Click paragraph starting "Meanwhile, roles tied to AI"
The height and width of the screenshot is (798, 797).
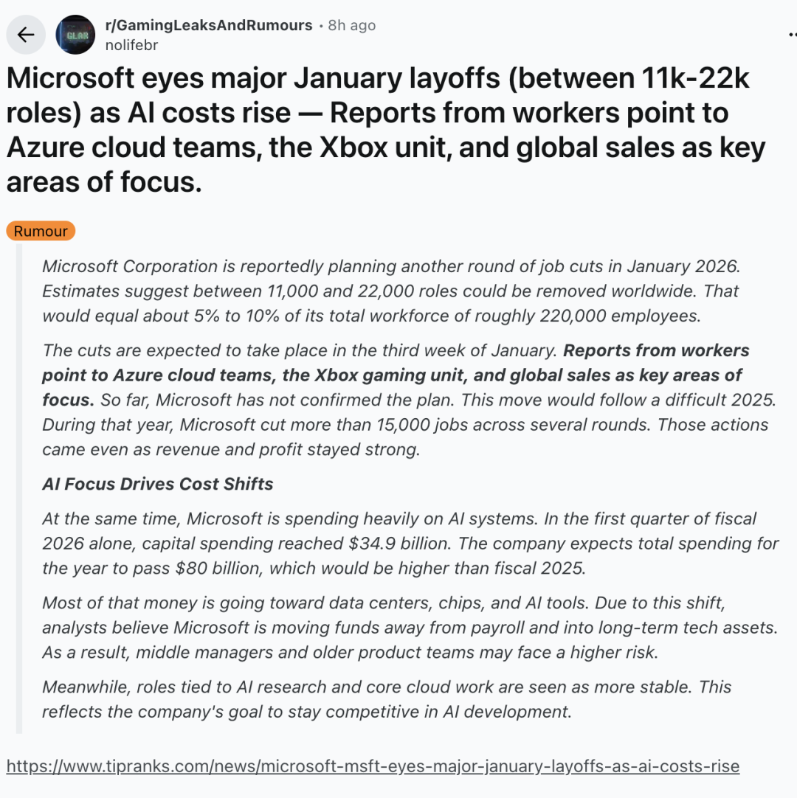click(386, 699)
